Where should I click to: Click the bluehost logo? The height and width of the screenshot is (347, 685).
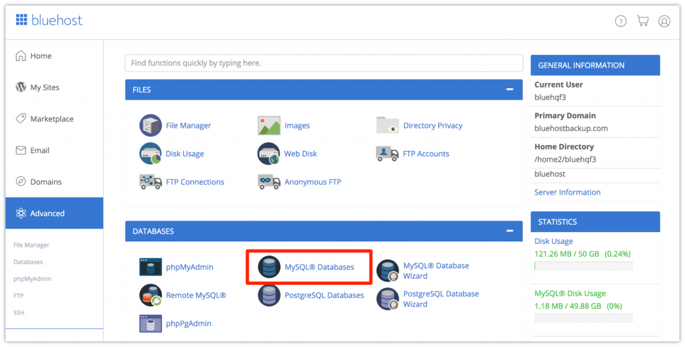49,20
